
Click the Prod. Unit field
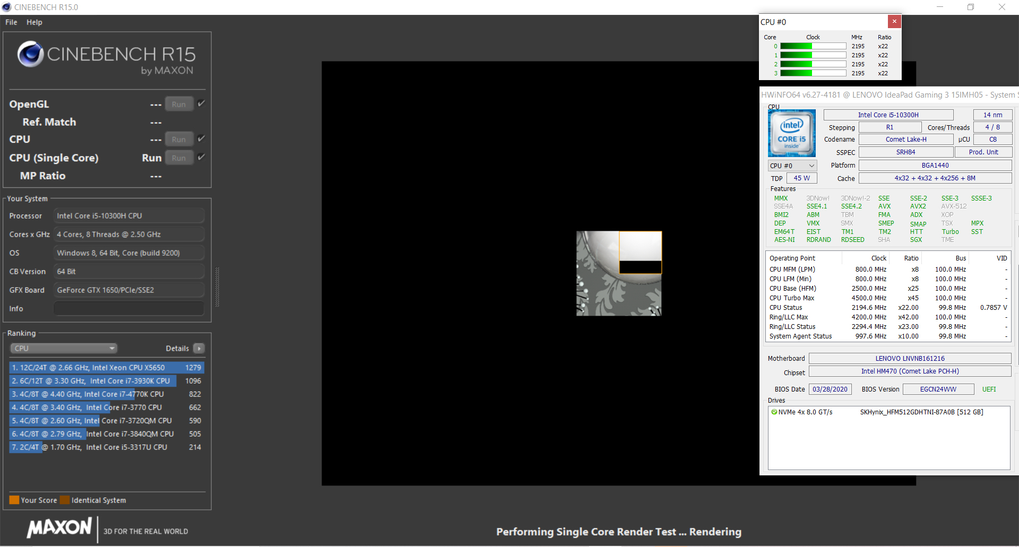[x=983, y=152]
